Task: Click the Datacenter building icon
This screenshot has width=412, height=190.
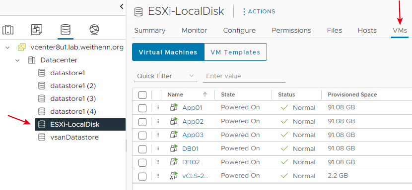Action: click(x=32, y=60)
